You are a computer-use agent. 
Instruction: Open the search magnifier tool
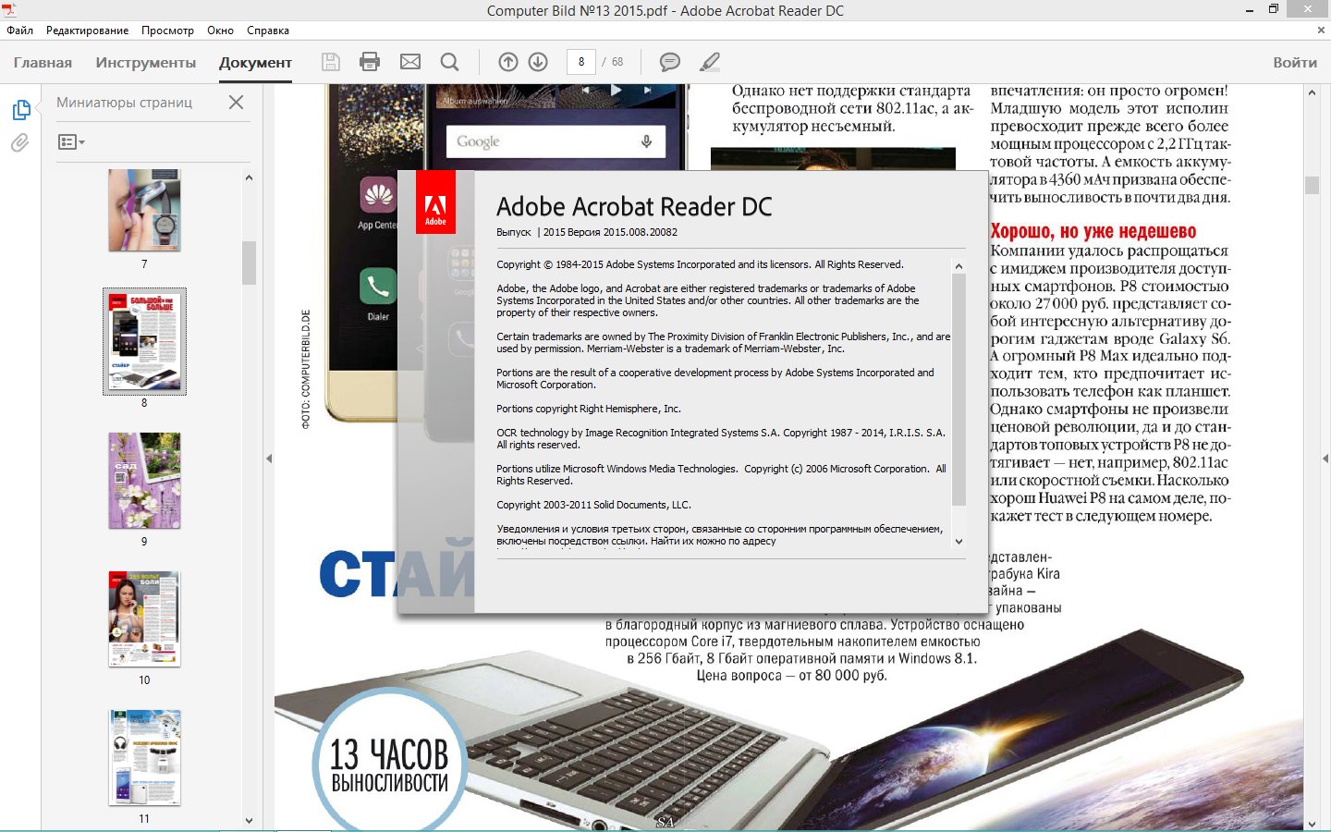pyautogui.click(x=450, y=62)
